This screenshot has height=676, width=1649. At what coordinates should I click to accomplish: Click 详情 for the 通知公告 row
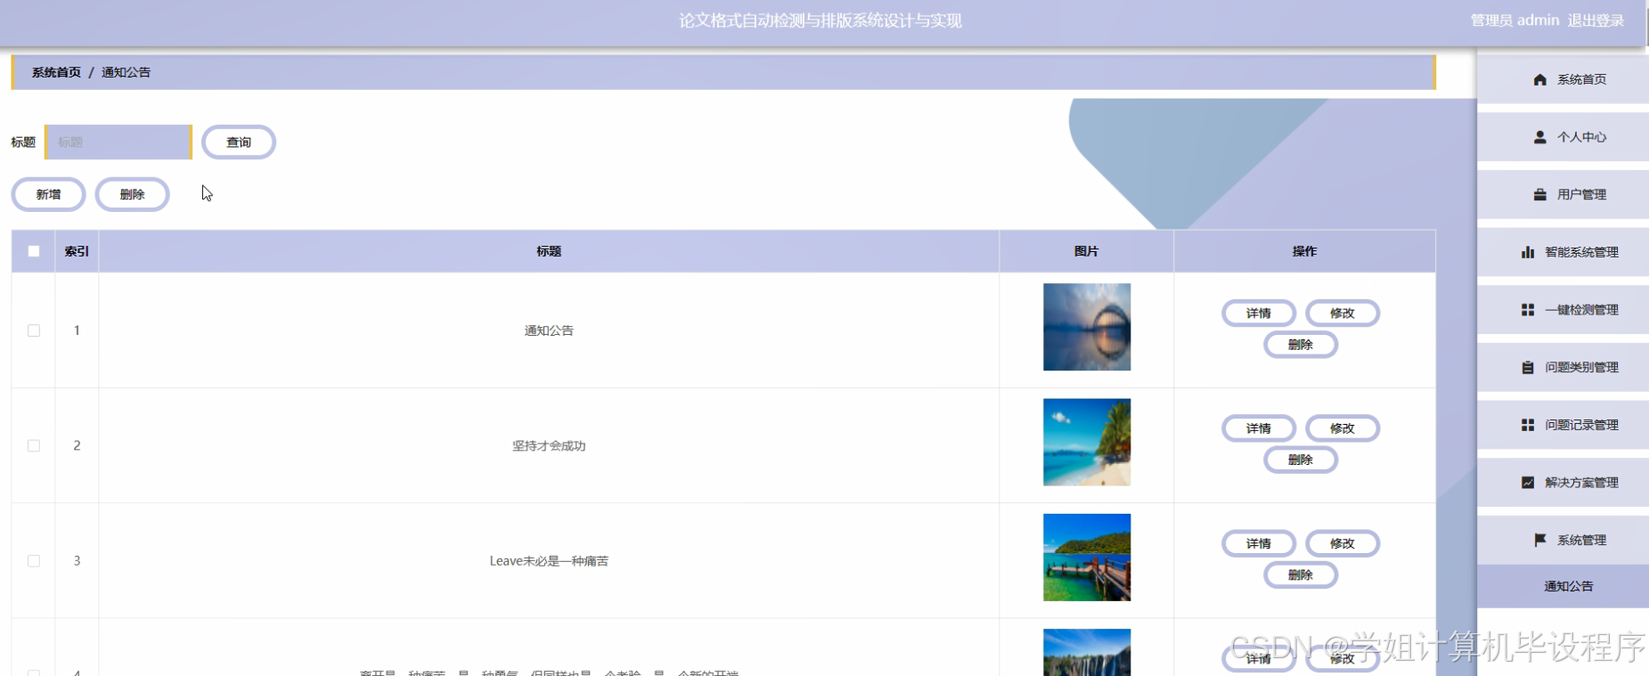tap(1259, 314)
